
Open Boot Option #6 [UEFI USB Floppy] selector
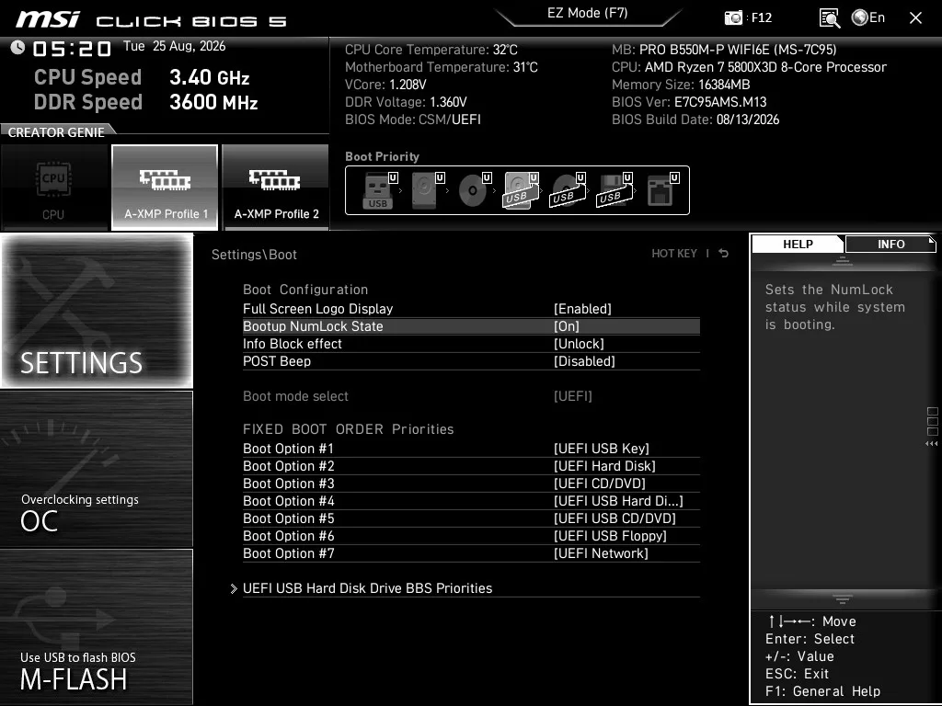[610, 536]
